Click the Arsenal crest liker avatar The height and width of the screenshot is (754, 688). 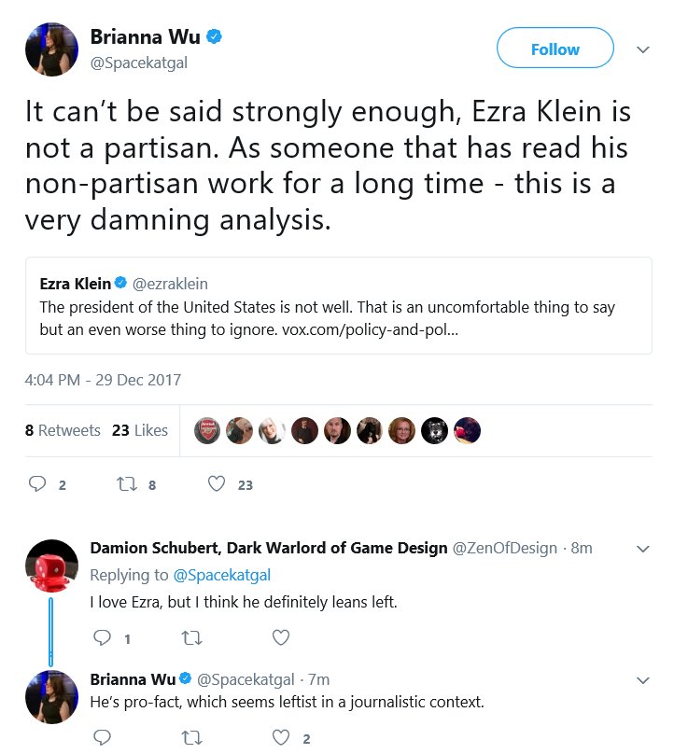pyautogui.click(x=207, y=430)
